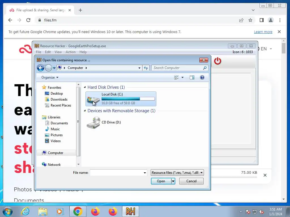This screenshot has width=290, height=217.
Task: Open Windows Start menu
Action: point(7,211)
